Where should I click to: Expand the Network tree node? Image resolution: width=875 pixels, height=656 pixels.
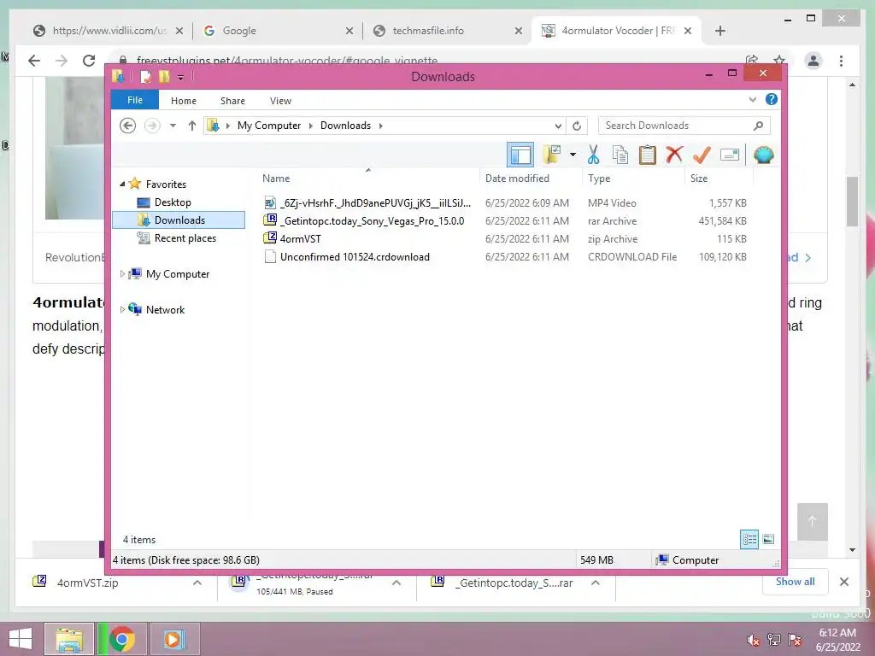click(x=122, y=309)
